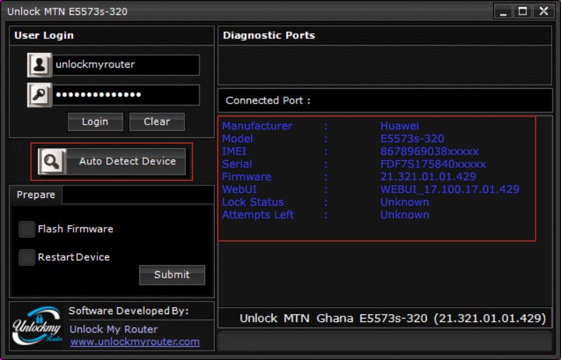Focus the masked password field
Viewport: 561px width, 360px height.
126,95
